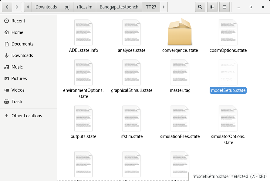The height and width of the screenshot is (181, 270).
Task: Select the ADE_state.info file icon
Action: coord(83,32)
